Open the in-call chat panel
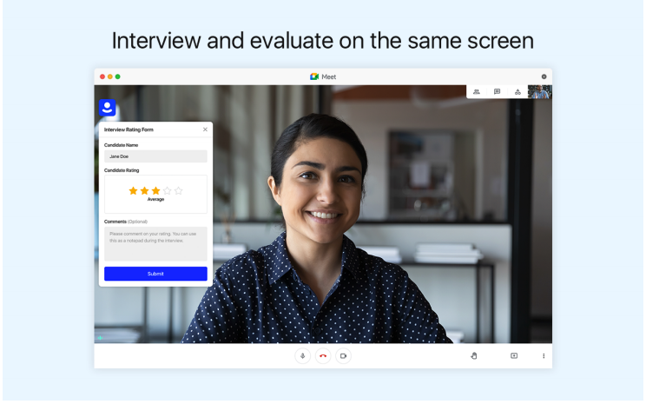This screenshot has width=646, height=404. click(497, 92)
